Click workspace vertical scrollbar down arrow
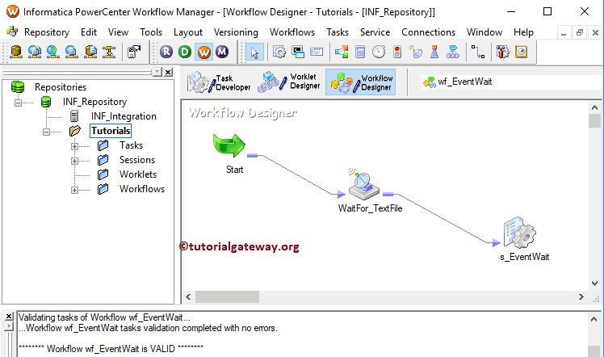Image resolution: width=604 pixels, height=357 pixels. 594,283
